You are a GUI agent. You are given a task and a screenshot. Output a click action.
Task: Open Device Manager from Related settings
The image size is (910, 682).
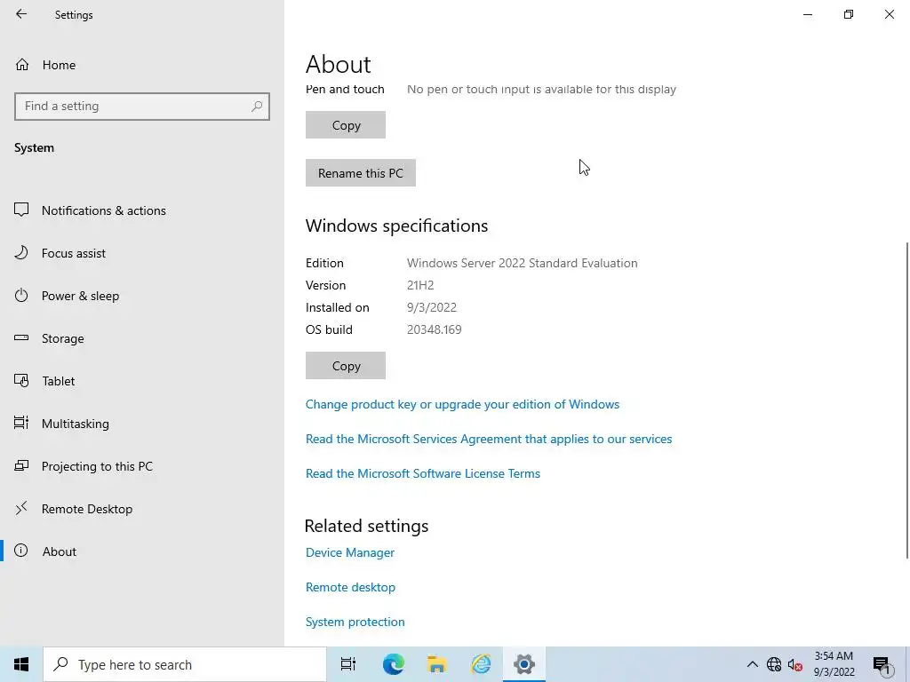point(350,552)
